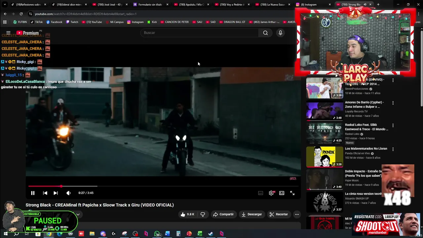Open options menu for SevenProducciones video

point(393,80)
